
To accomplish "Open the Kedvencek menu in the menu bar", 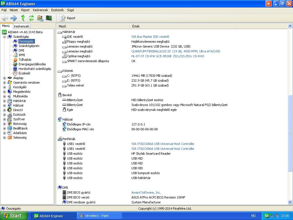I will [x=40, y=10].
